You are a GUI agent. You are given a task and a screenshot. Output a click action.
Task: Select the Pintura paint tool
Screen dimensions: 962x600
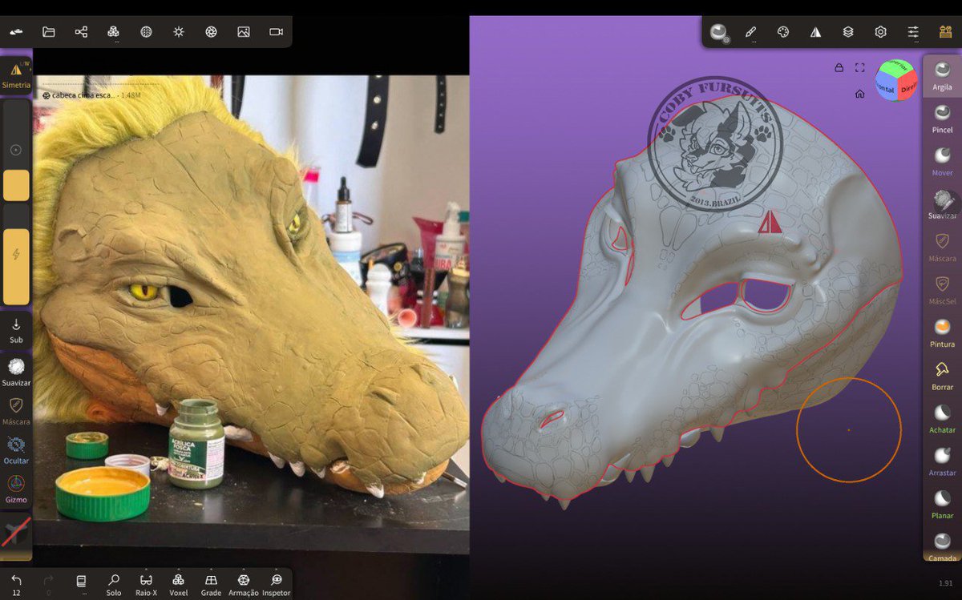pos(943,332)
